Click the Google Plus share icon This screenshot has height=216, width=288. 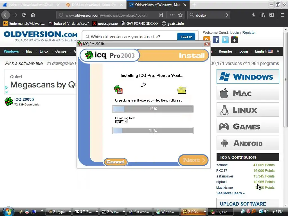pos(235,40)
